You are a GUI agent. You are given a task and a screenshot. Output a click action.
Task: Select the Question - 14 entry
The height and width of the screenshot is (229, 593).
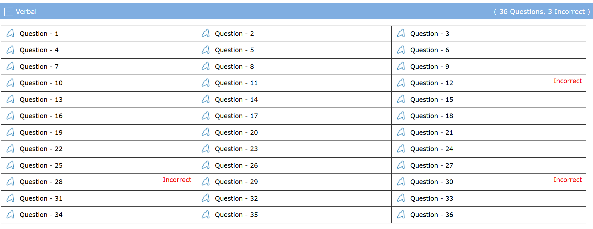click(236, 100)
